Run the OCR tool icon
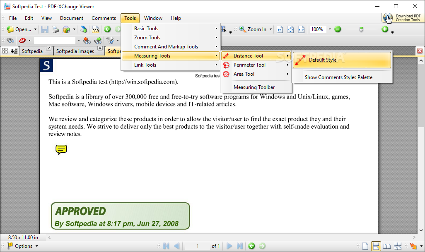The image size is (425, 252). tap(95, 29)
